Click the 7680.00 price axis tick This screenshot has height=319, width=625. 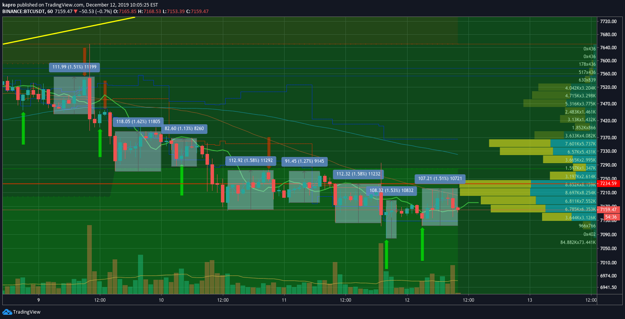pos(608,35)
